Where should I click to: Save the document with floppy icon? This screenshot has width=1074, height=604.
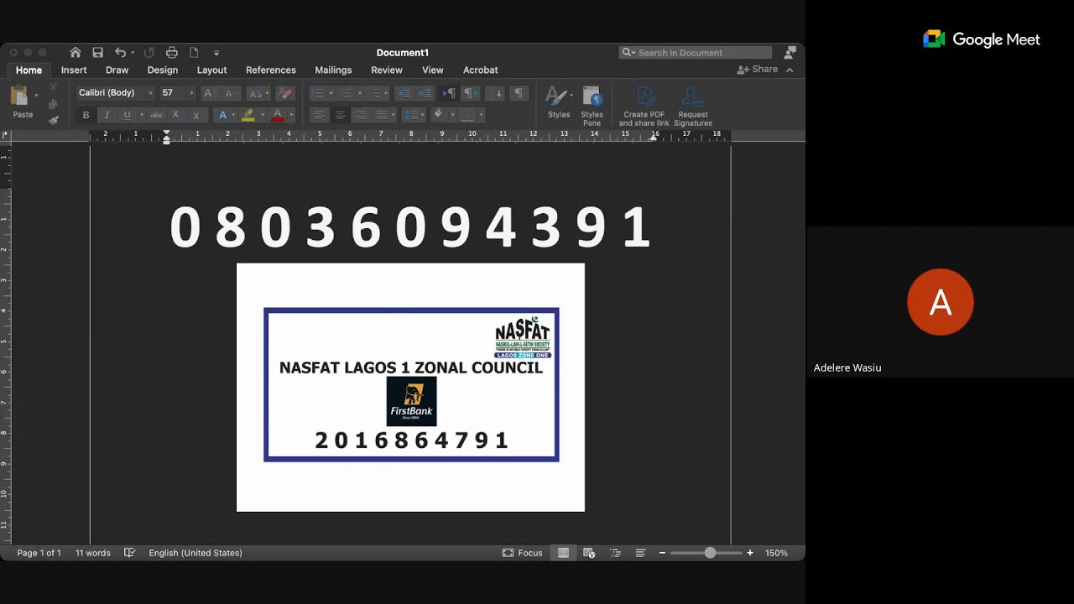point(98,53)
